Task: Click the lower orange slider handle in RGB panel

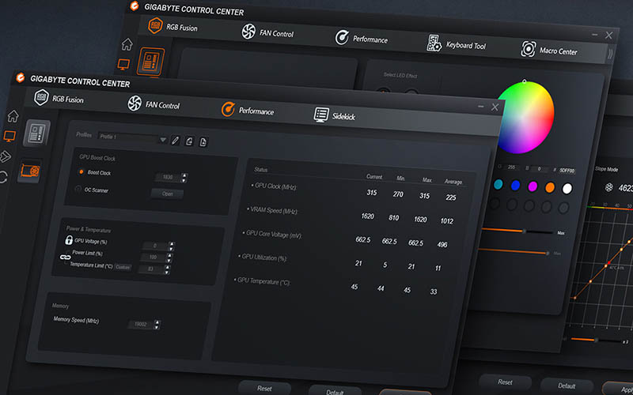Action: coord(548,253)
